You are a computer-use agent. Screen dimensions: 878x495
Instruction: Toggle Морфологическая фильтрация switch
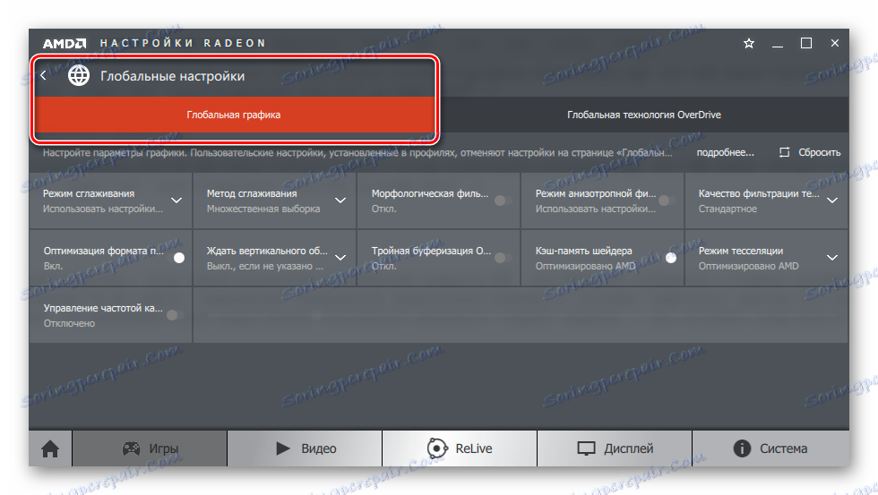click(503, 201)
